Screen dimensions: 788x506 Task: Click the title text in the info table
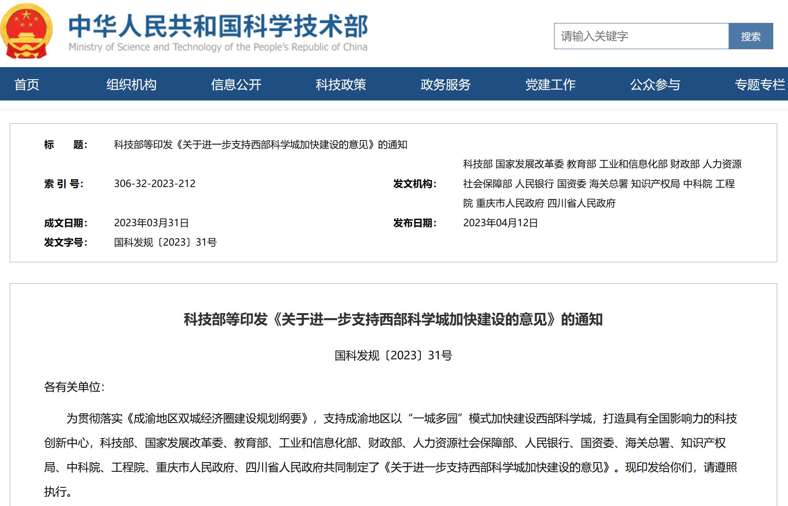tap(260, 144)
